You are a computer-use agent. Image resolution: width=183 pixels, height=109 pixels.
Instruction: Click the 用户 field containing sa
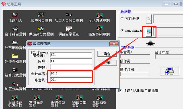tap(71, 61)
